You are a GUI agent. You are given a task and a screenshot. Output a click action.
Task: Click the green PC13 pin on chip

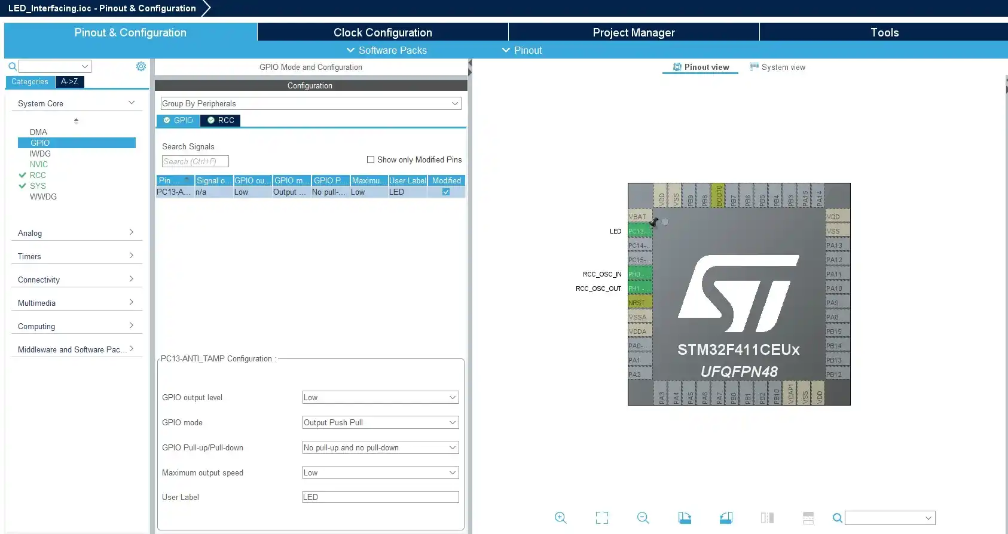point(640,231)
